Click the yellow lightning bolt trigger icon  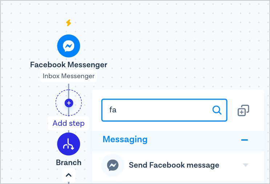point(69,23)
